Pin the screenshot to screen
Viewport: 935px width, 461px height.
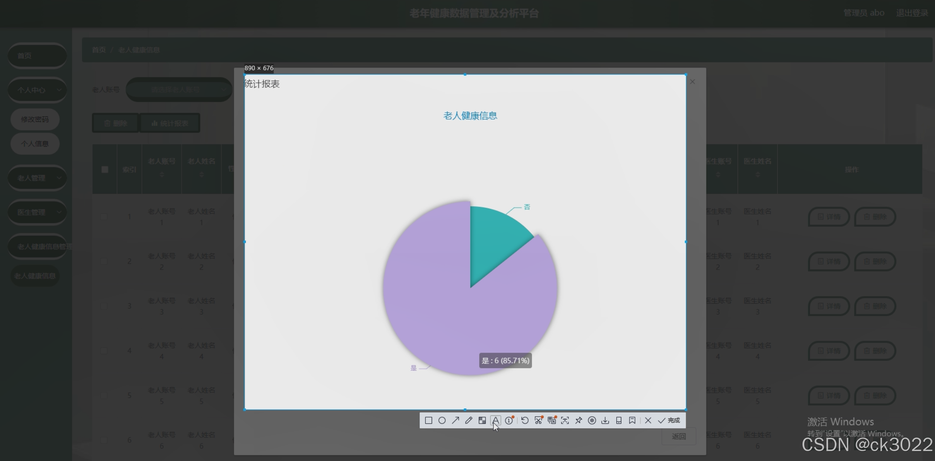(579, 420)
